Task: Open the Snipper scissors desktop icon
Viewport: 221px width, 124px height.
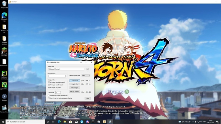Action: coord(4,98)
